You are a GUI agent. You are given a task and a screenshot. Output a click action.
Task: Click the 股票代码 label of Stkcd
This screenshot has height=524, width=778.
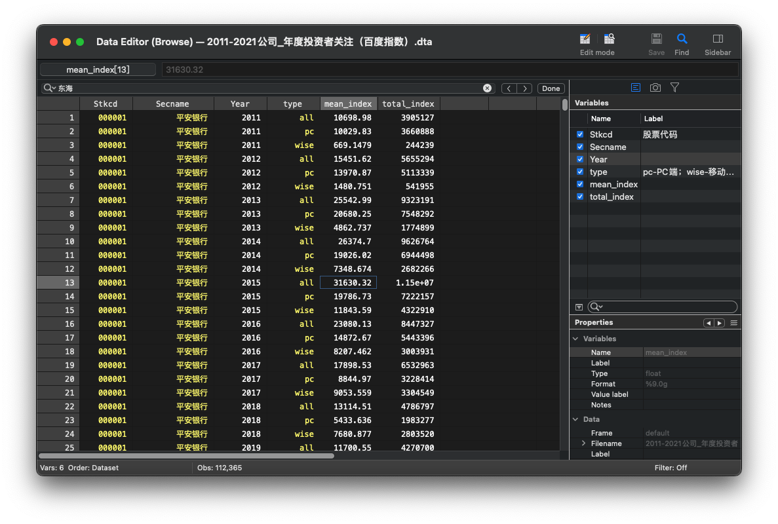[x=660, y=134]
